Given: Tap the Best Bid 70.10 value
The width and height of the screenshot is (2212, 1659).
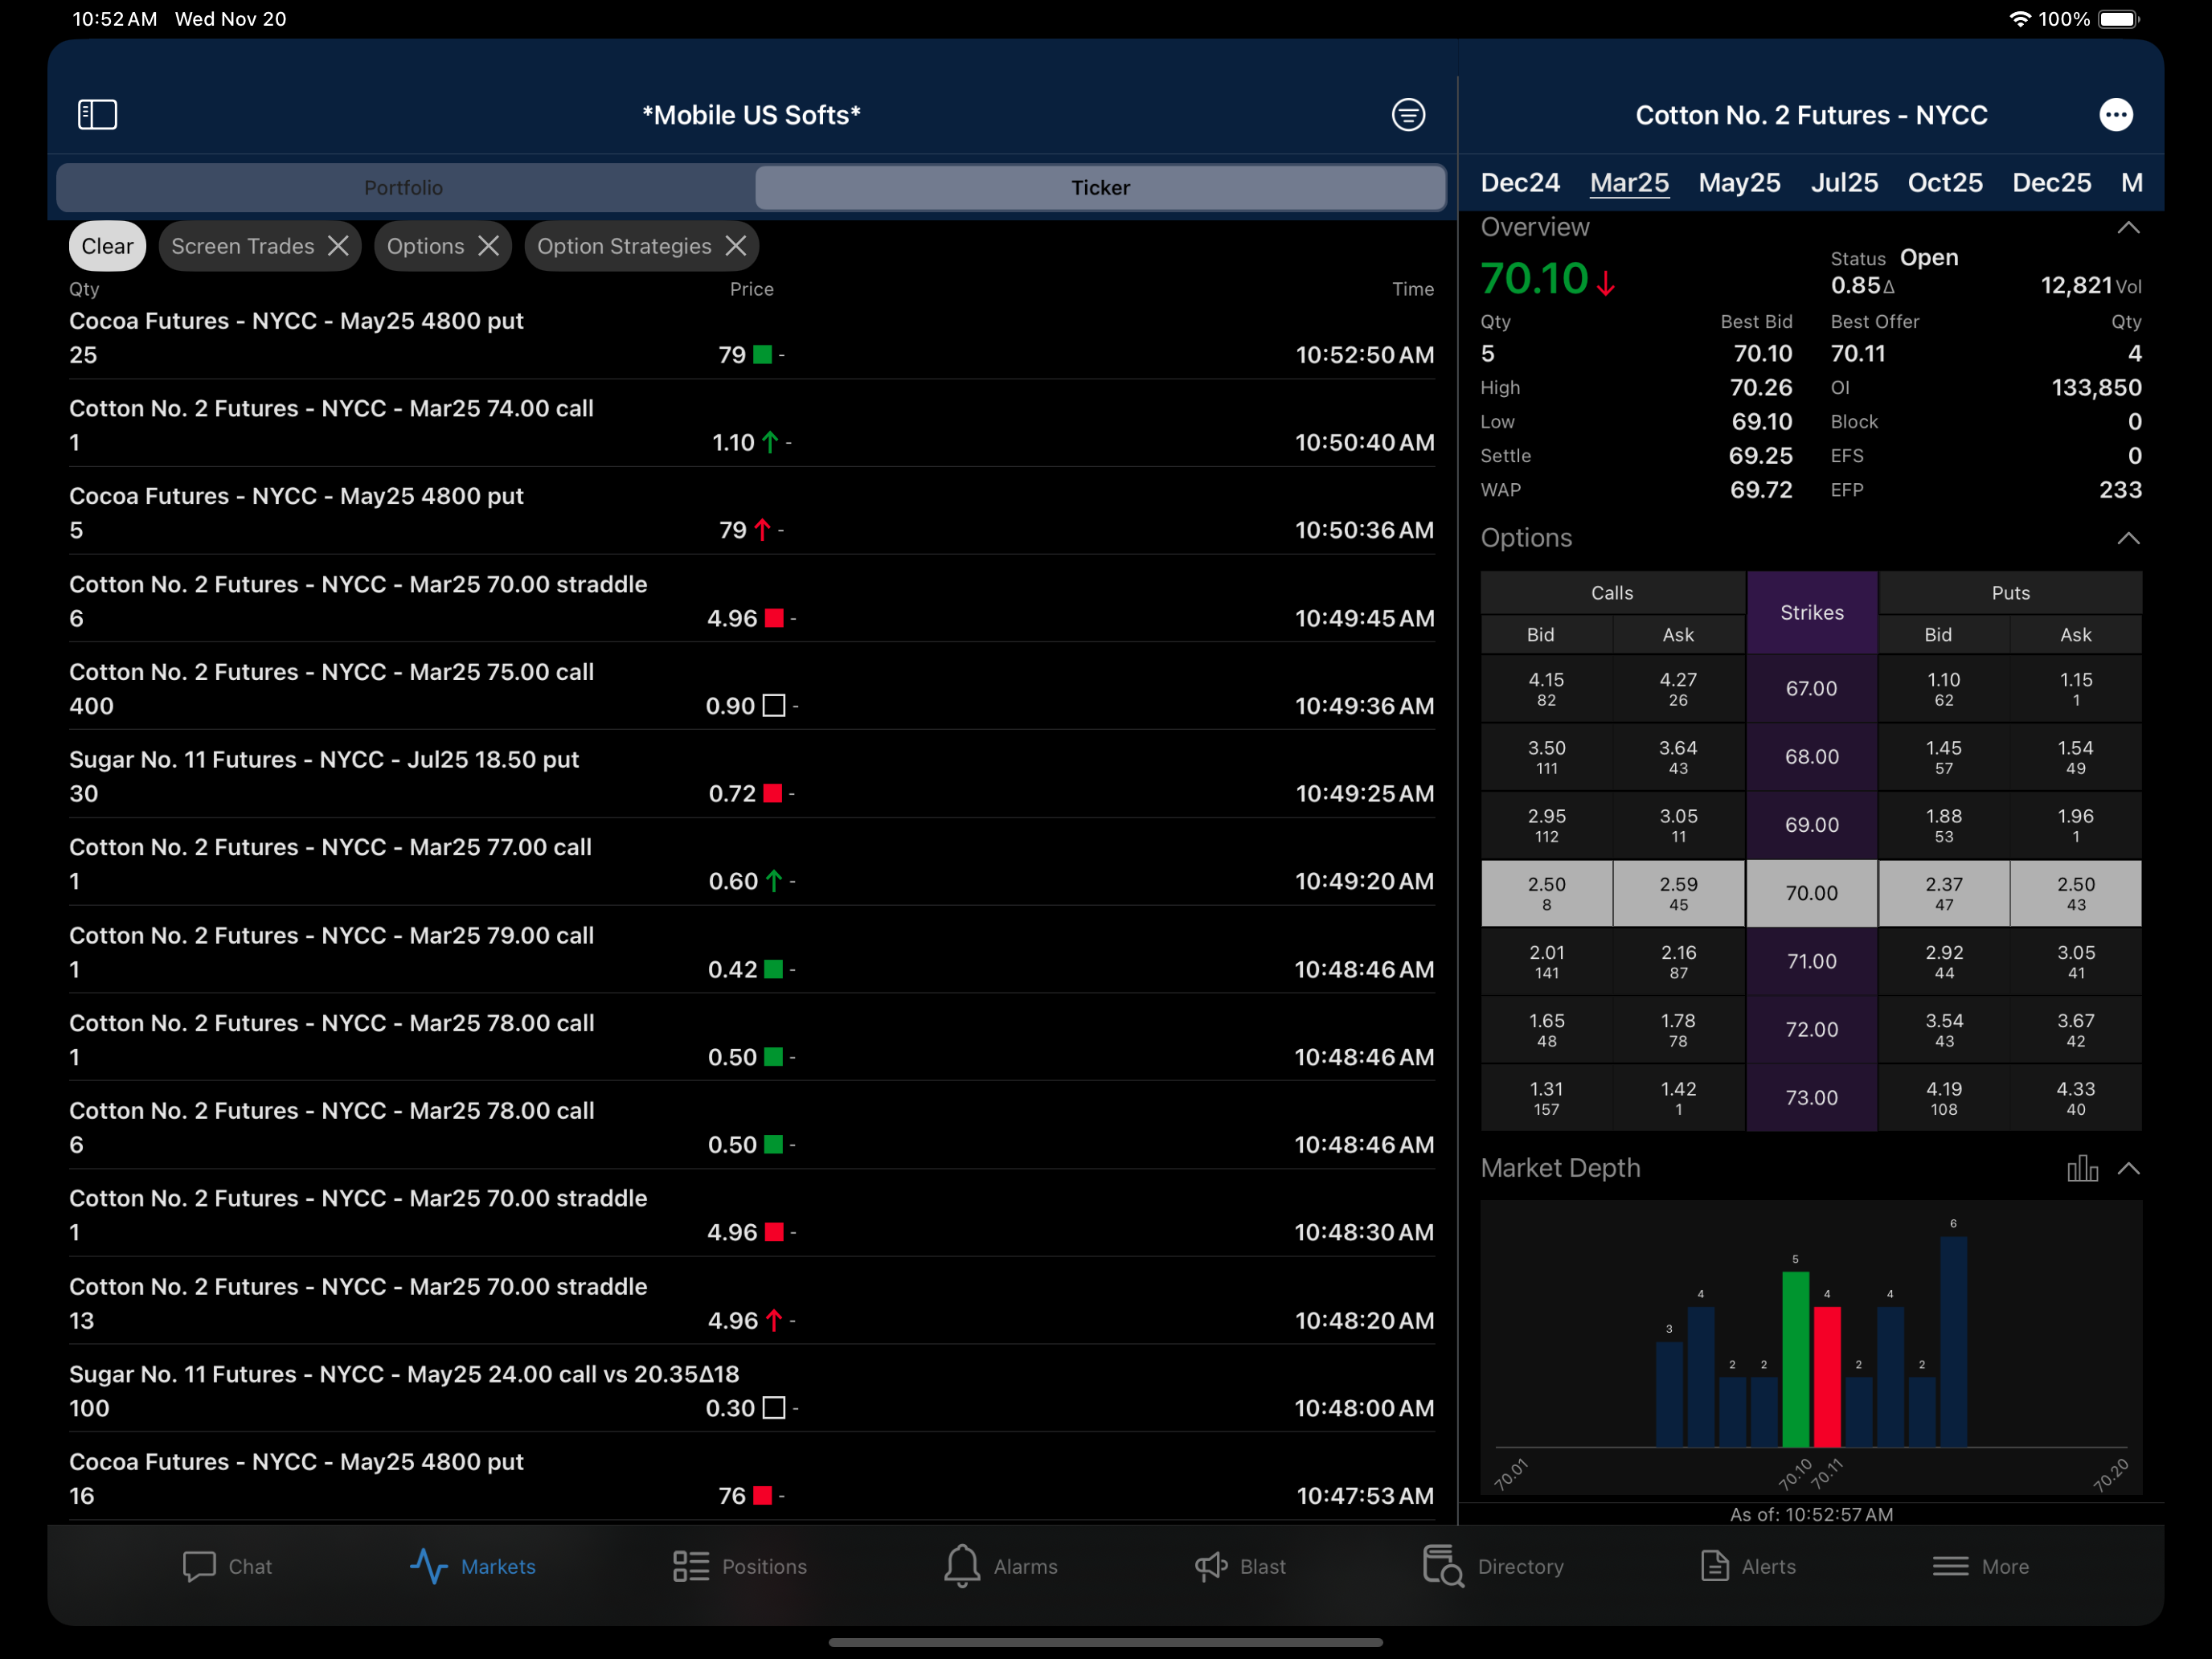Looking at the screenshot, I should [x=1762, y=354].
